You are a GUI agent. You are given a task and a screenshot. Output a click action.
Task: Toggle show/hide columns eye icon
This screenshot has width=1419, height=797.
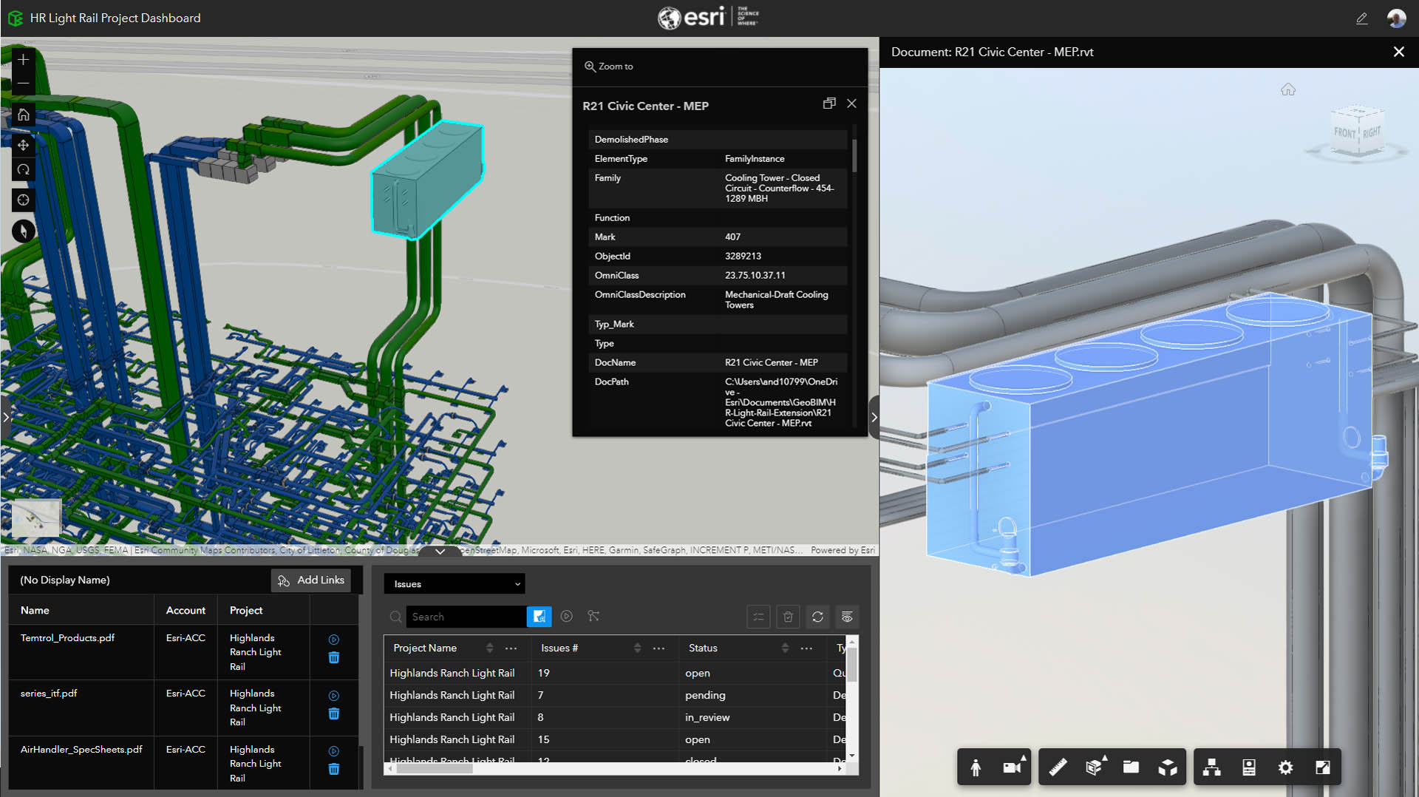[847, 617]
